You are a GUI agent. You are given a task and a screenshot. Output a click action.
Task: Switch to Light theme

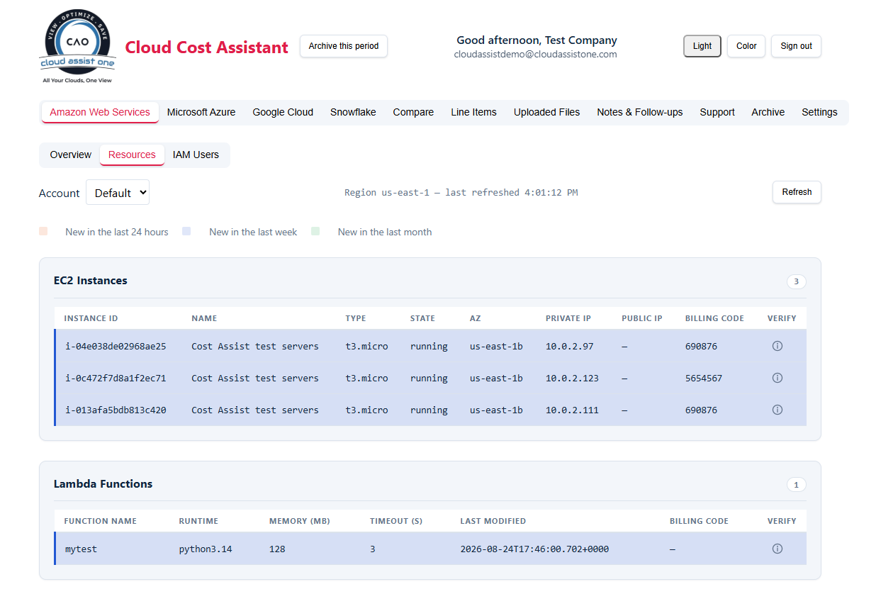702,46
